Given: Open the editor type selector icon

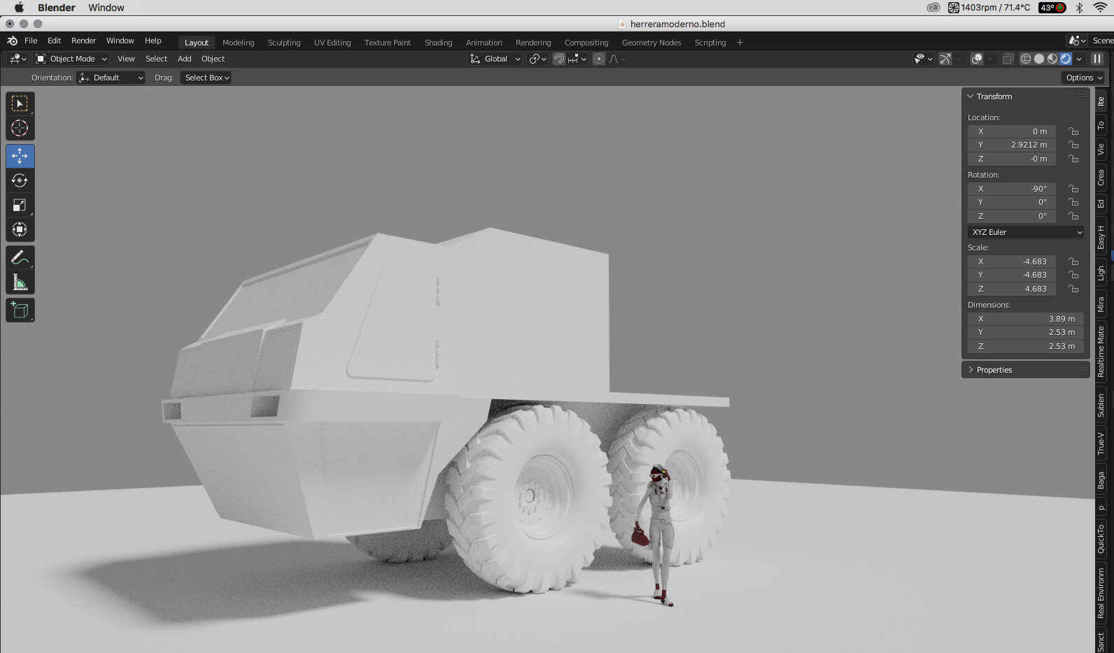Looking at the screenshot, I should tap(17, 59).
